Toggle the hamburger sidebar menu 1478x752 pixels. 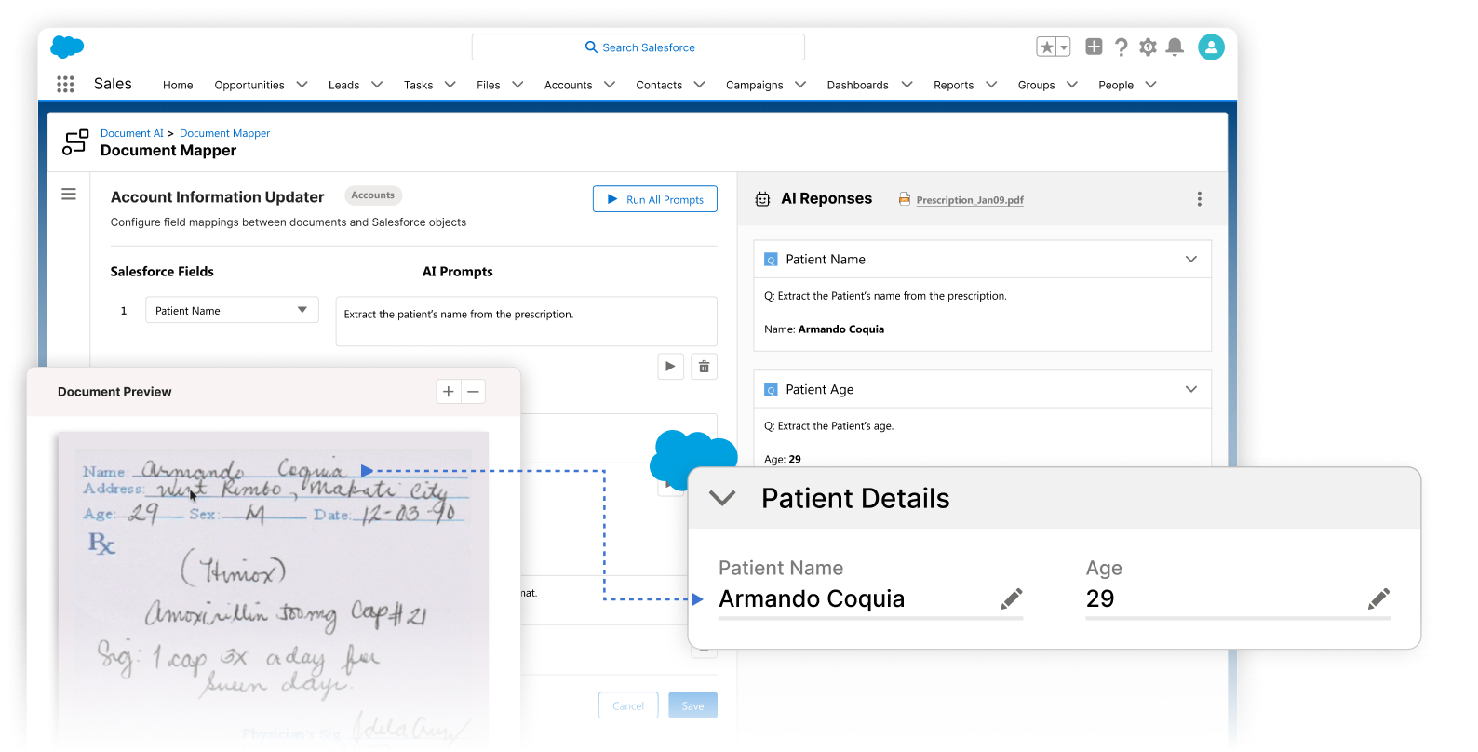(69, 195)
